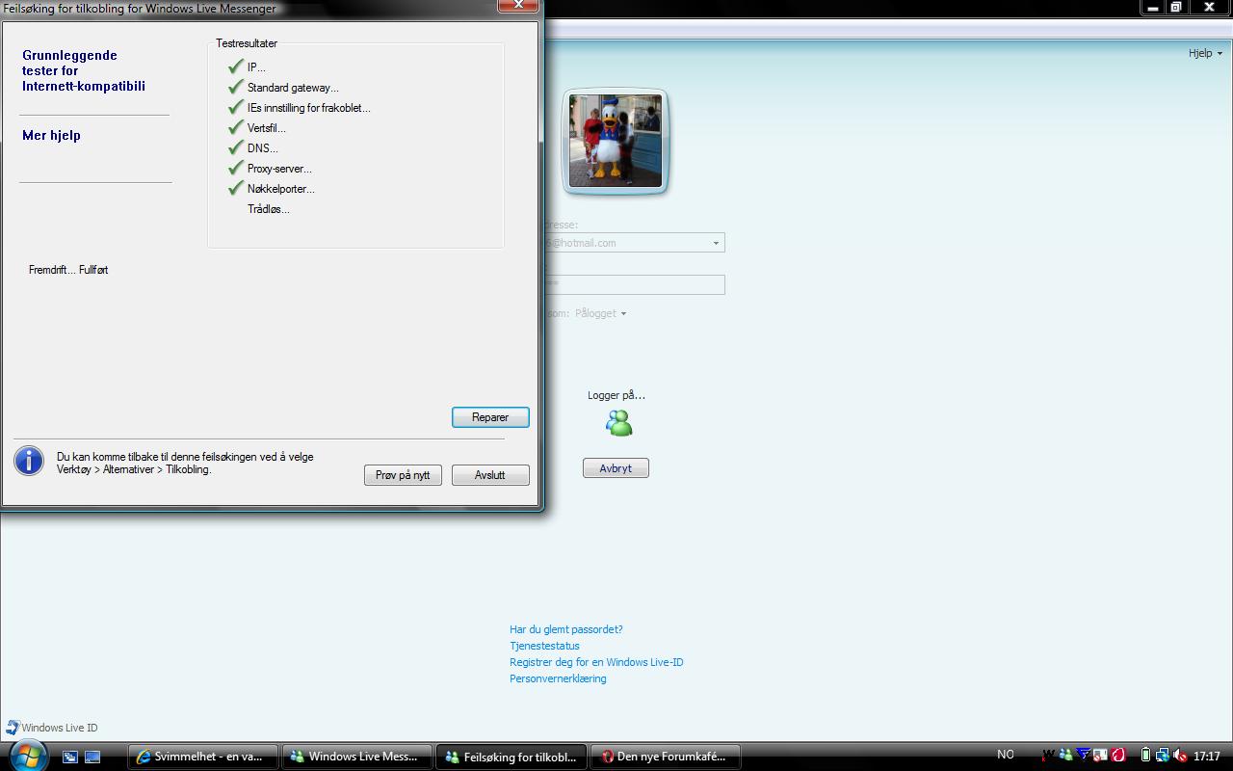Open the Windows Start orb
Screen dimensions: 1233x771
[27, 756]
